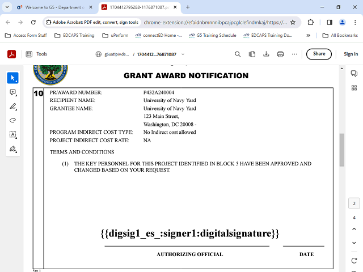Screen dimensions: 363x272
Task: Close the Welcome to G5 tab
Action: click(91, 7)
